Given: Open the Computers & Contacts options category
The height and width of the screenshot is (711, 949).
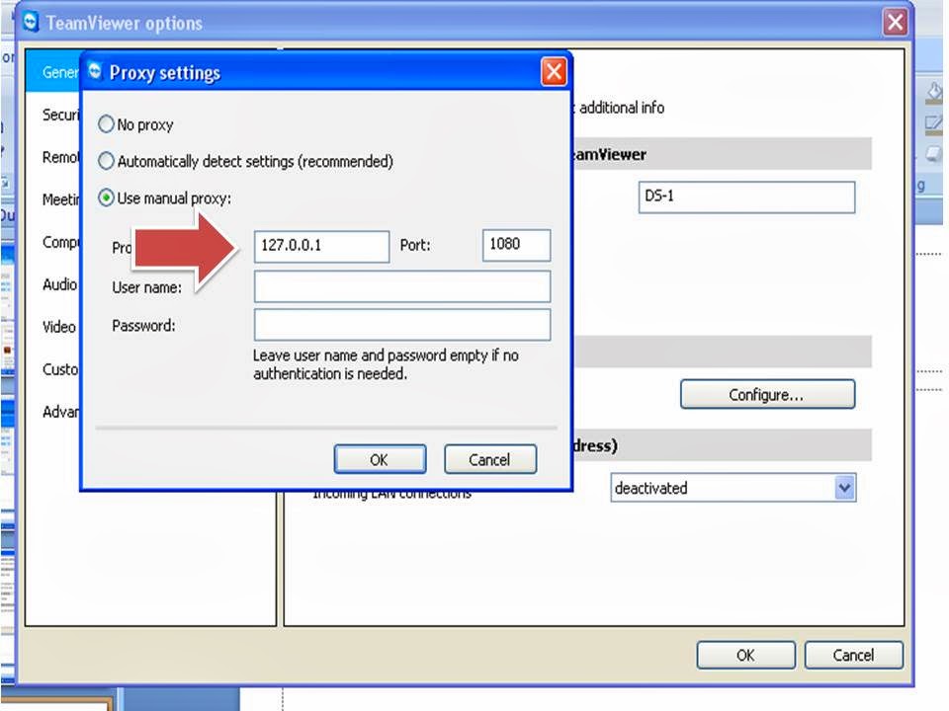Looking at the screenshot, I should pyautogui.click(x=53, y=242).
